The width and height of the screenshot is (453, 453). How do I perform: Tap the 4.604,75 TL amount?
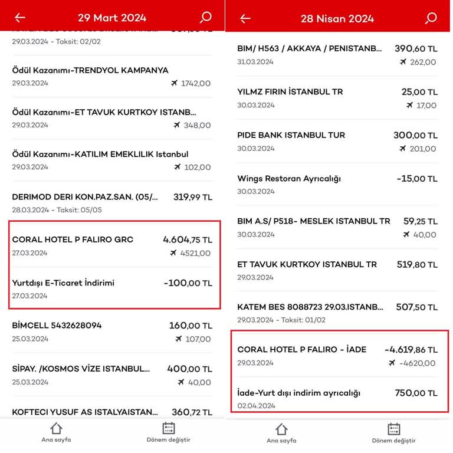pyautogui.click(x=188, y=239)
